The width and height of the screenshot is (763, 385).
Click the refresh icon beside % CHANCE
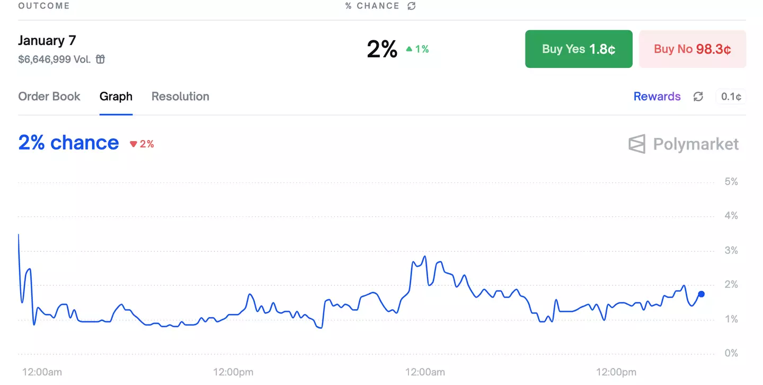(412, 6)
